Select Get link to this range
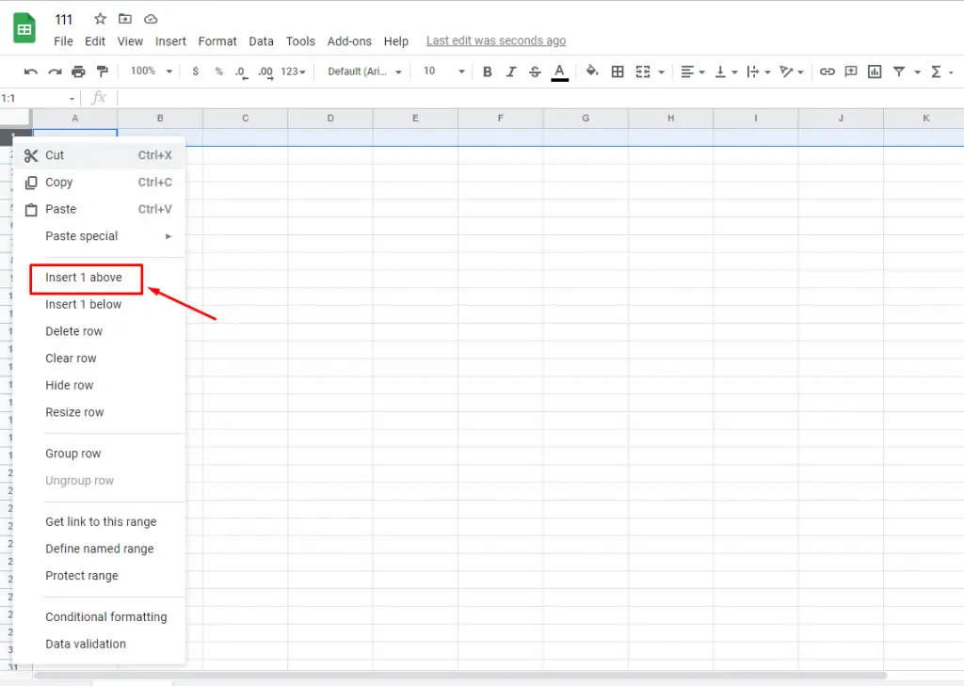 click(x=99, y=522)
